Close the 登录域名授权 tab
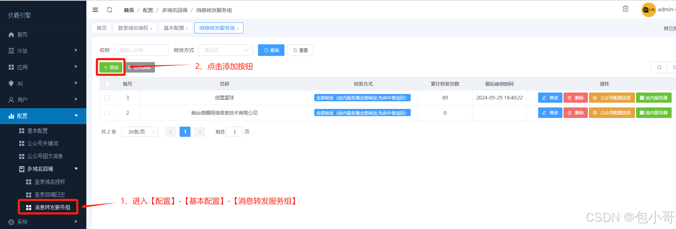 (x=151, y=29)
